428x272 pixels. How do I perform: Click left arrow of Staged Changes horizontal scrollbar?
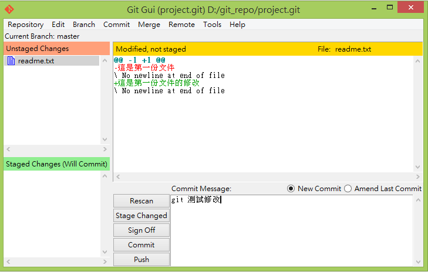(8, 261)
